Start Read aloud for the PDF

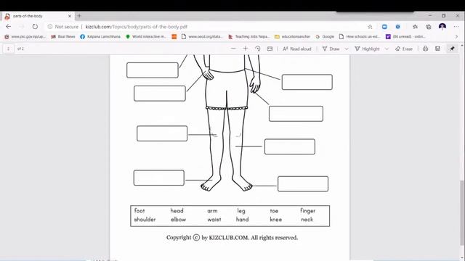pyautogui.click(x=297, y=49)
